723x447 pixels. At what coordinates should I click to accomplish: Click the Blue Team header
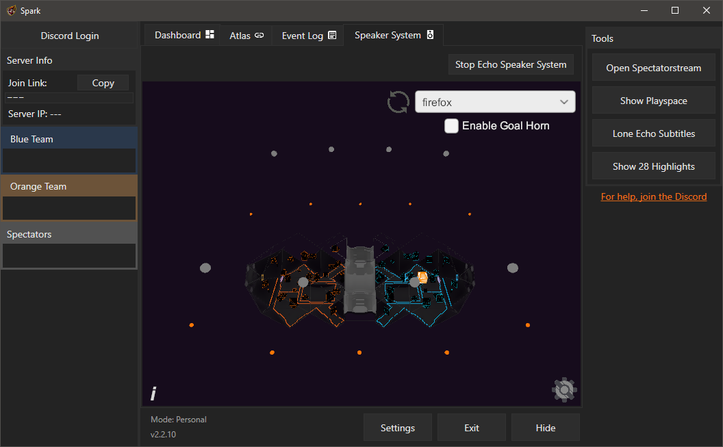[69, 139]
